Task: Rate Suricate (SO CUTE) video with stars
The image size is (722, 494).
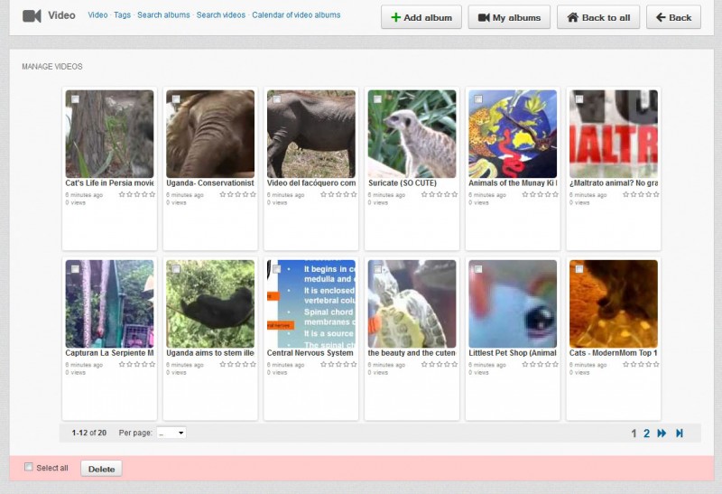Action: click(440, 194)
